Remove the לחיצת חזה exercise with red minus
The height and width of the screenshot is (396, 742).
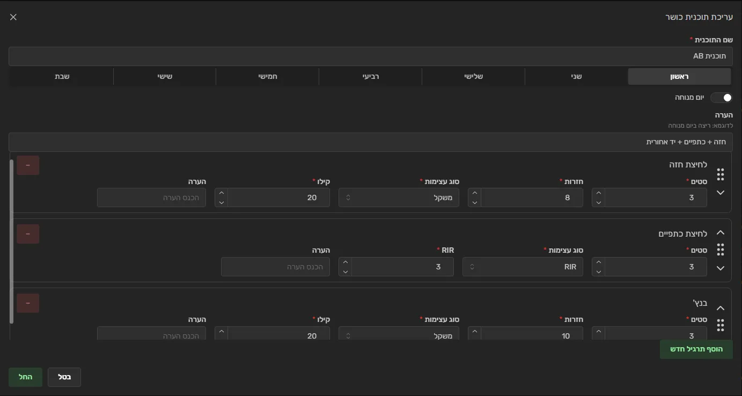28,165
